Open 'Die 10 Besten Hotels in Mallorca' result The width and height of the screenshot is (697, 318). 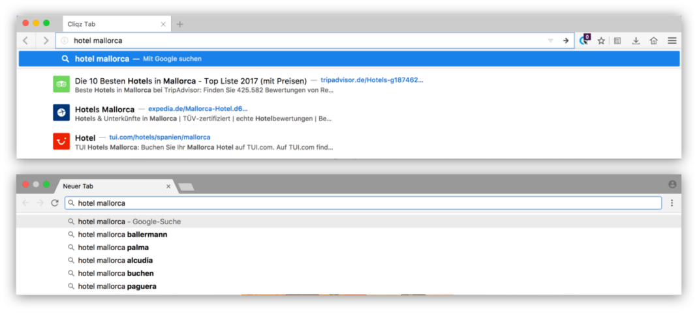191,81
